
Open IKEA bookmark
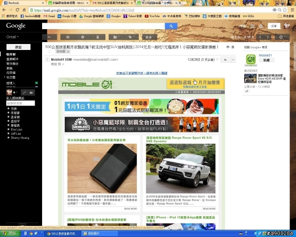coord(248,16)
